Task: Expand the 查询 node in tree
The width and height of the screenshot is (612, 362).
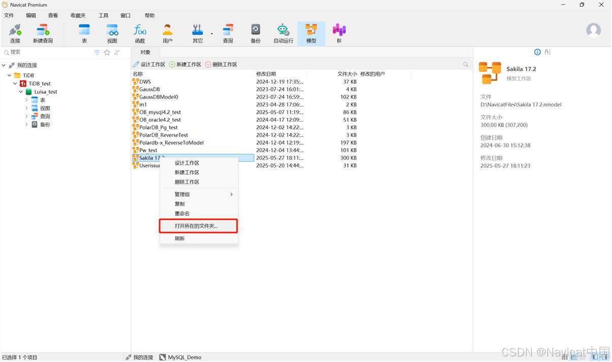Action: pyautogui.click(x=26, y=116)
